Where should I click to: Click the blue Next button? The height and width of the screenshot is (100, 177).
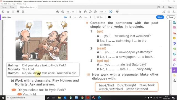pos(160,17)
